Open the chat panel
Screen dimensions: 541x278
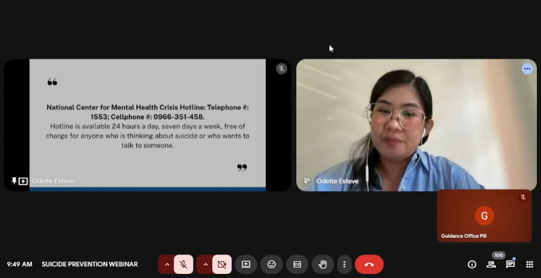pyautogui.click(x=510, y=264)
